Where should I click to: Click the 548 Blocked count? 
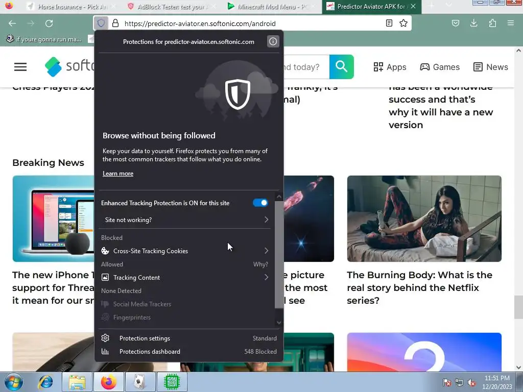(260, 351)
